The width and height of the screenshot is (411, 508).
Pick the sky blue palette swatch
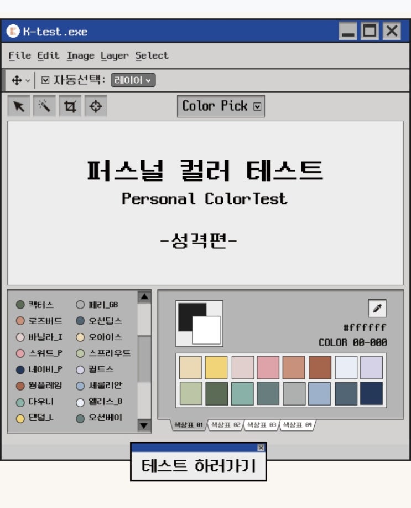tap(319, 394)
